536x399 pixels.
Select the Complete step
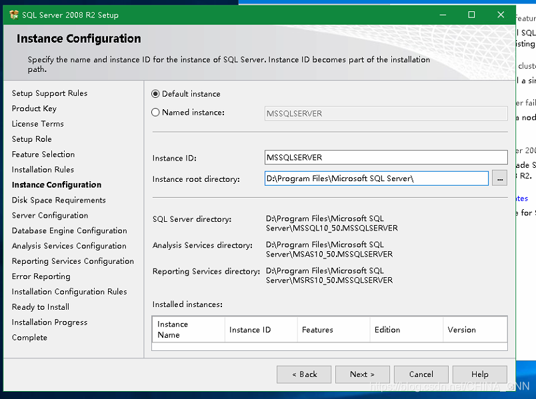tap(29, 338)
